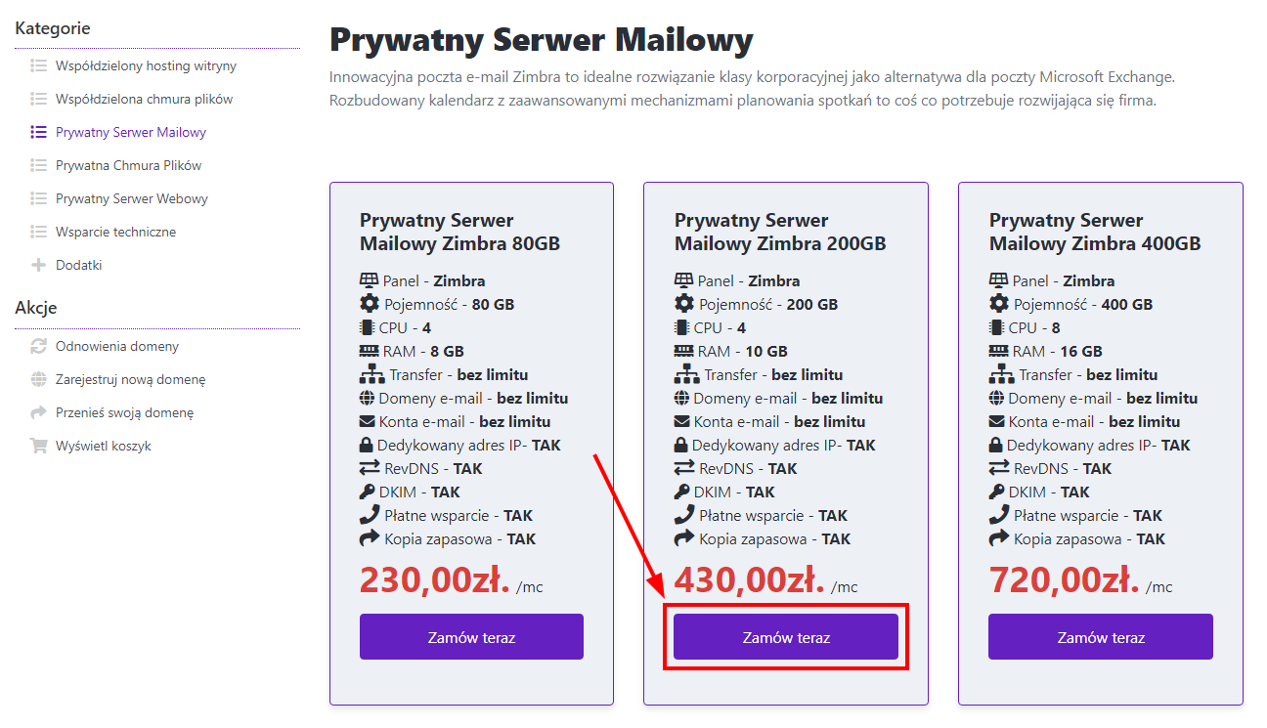
Task: Click the refresh icon next to Odnowienia domeny
Action: coord(39,346)
